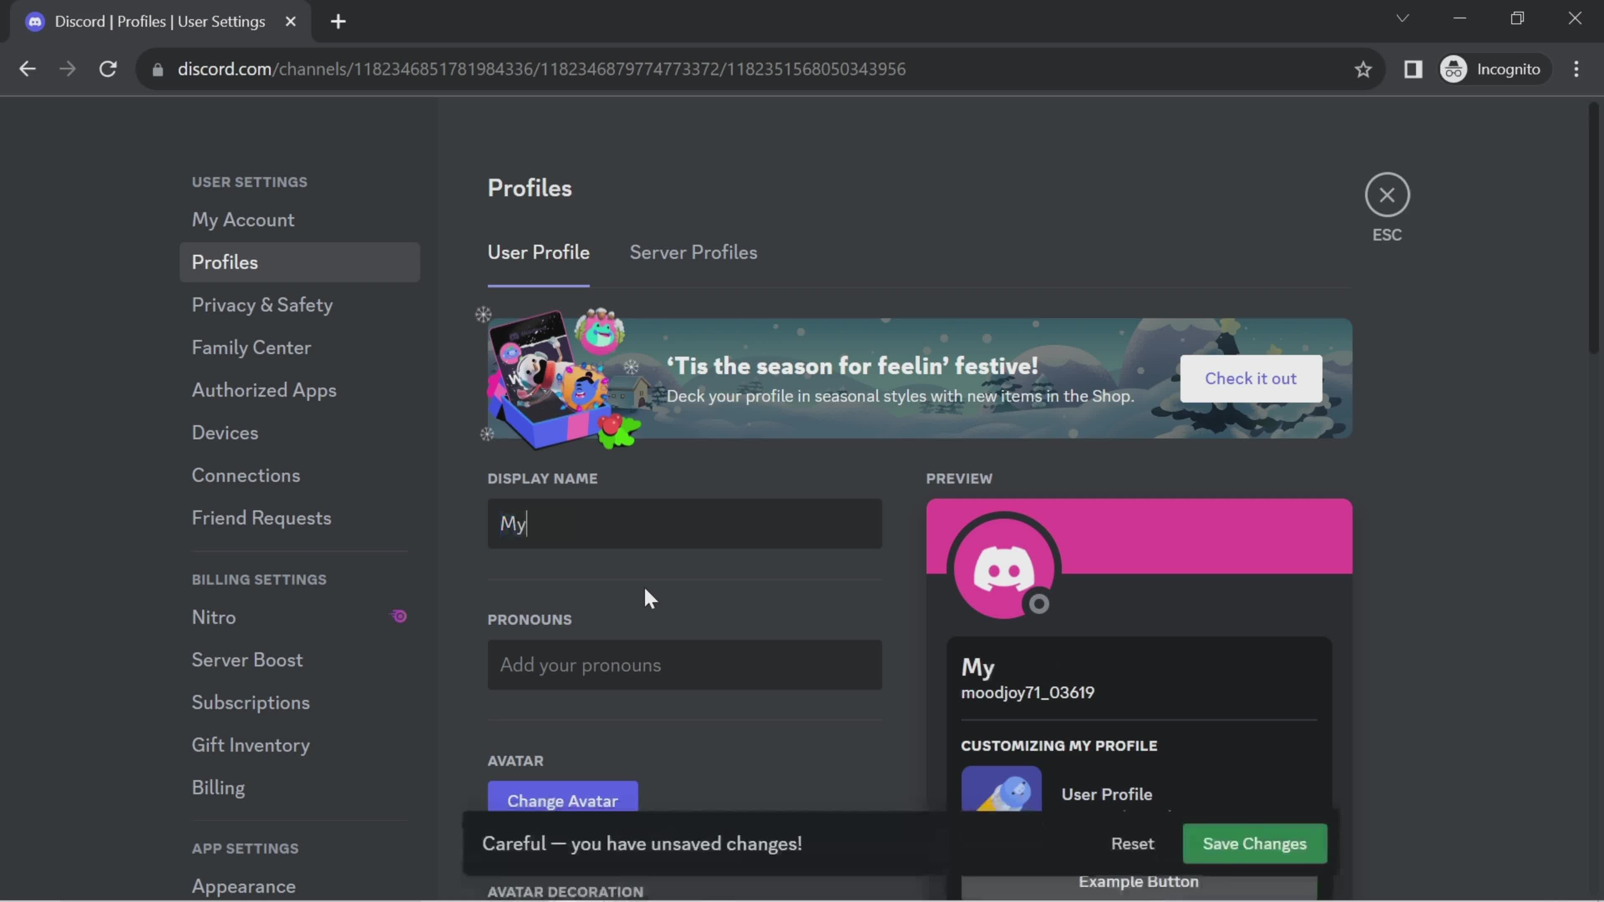Open the browser side panel icon

(x=1413, y=69)
